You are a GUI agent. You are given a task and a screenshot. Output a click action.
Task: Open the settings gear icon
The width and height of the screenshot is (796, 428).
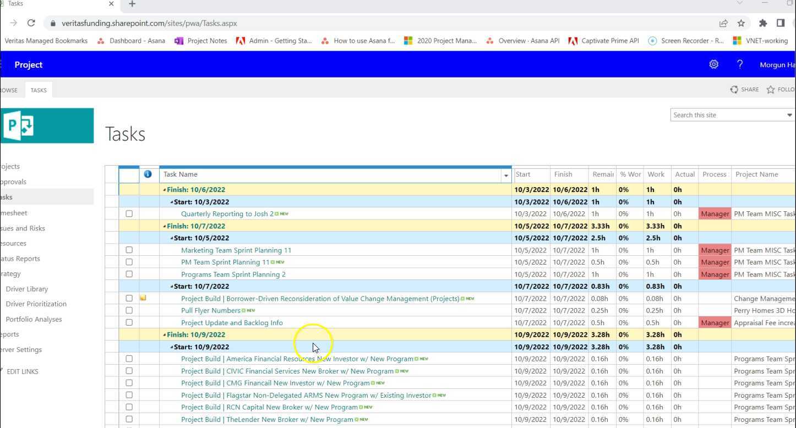coord(713,64)
